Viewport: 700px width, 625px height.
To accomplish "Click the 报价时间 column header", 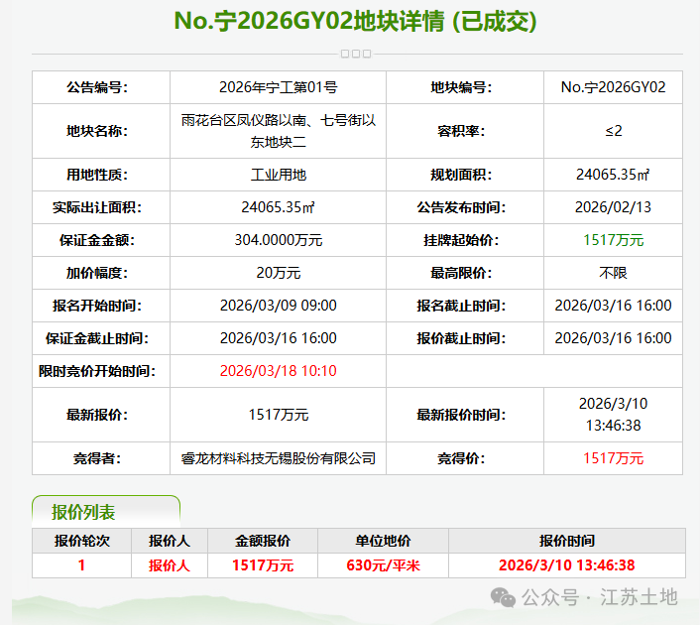I will click(566, 541).
